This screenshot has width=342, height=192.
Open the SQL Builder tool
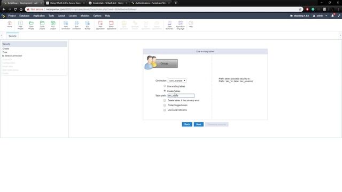88,25
